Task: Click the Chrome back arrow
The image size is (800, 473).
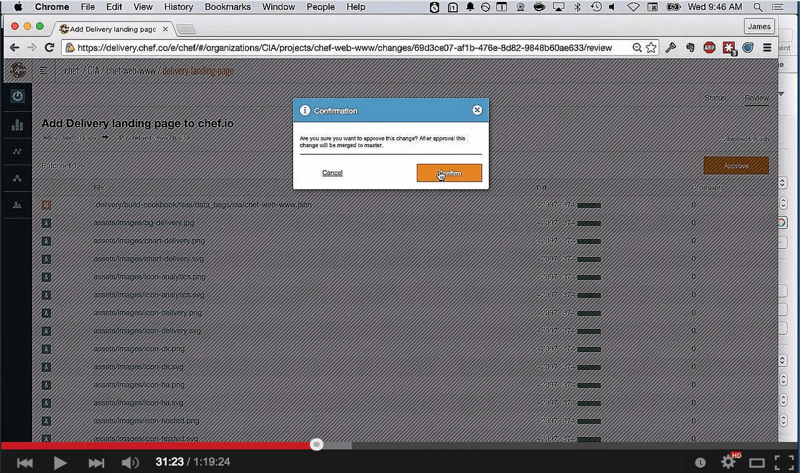Action: point(15,47)
